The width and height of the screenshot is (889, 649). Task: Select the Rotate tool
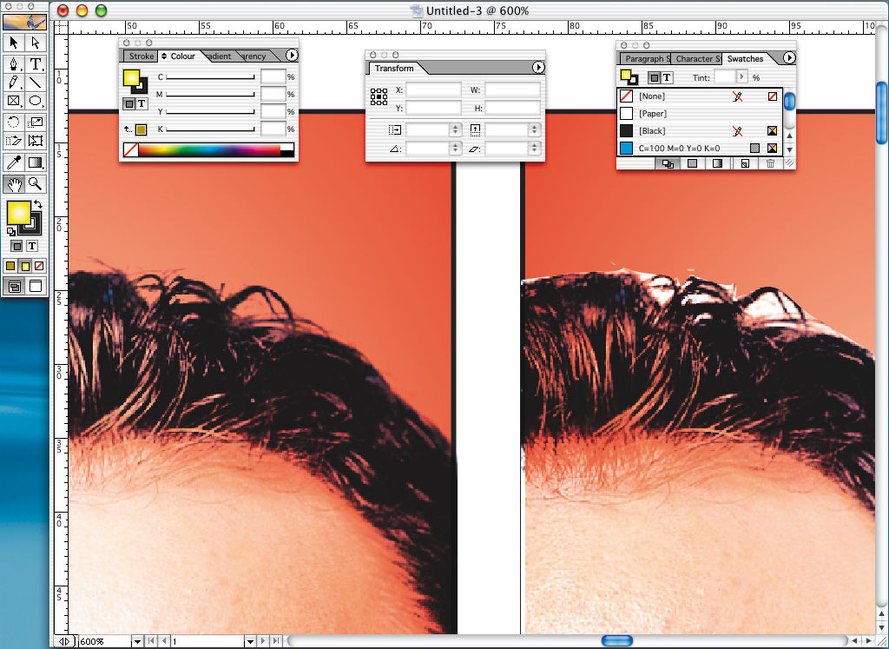pos(14,122)
